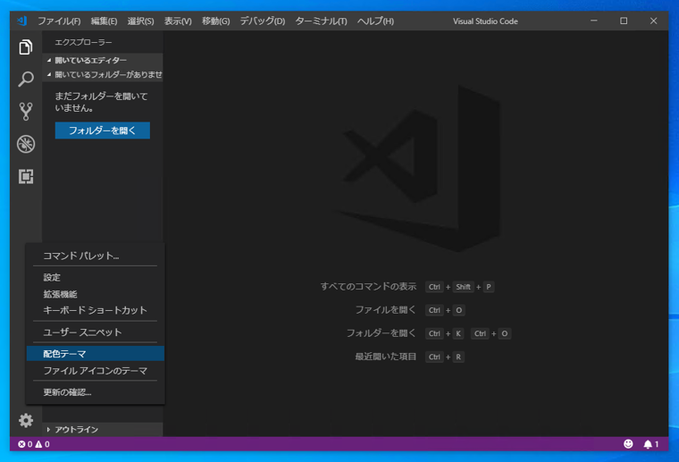Screen dimensions: 679x462
Task: Open the 移動(G) menu
Action: pyautogui.click(x=215, y=21)
